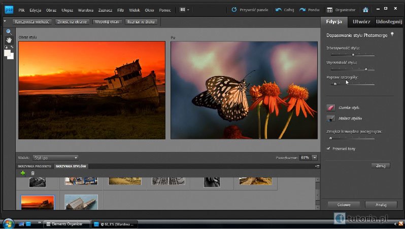Viewport: 405px width, 229px height.
Task: Open the Widok 'Styl i po' dropdown
Action: tap(55, 158)
